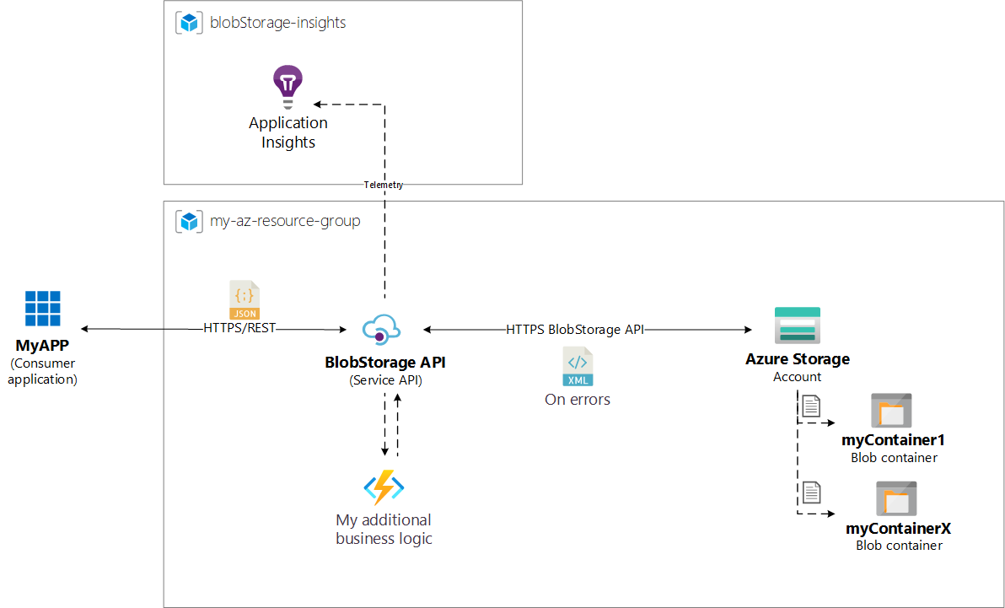1005x608 pixels.
Task: Select the HTTPS/REST connector label
Action: [239, 328]
